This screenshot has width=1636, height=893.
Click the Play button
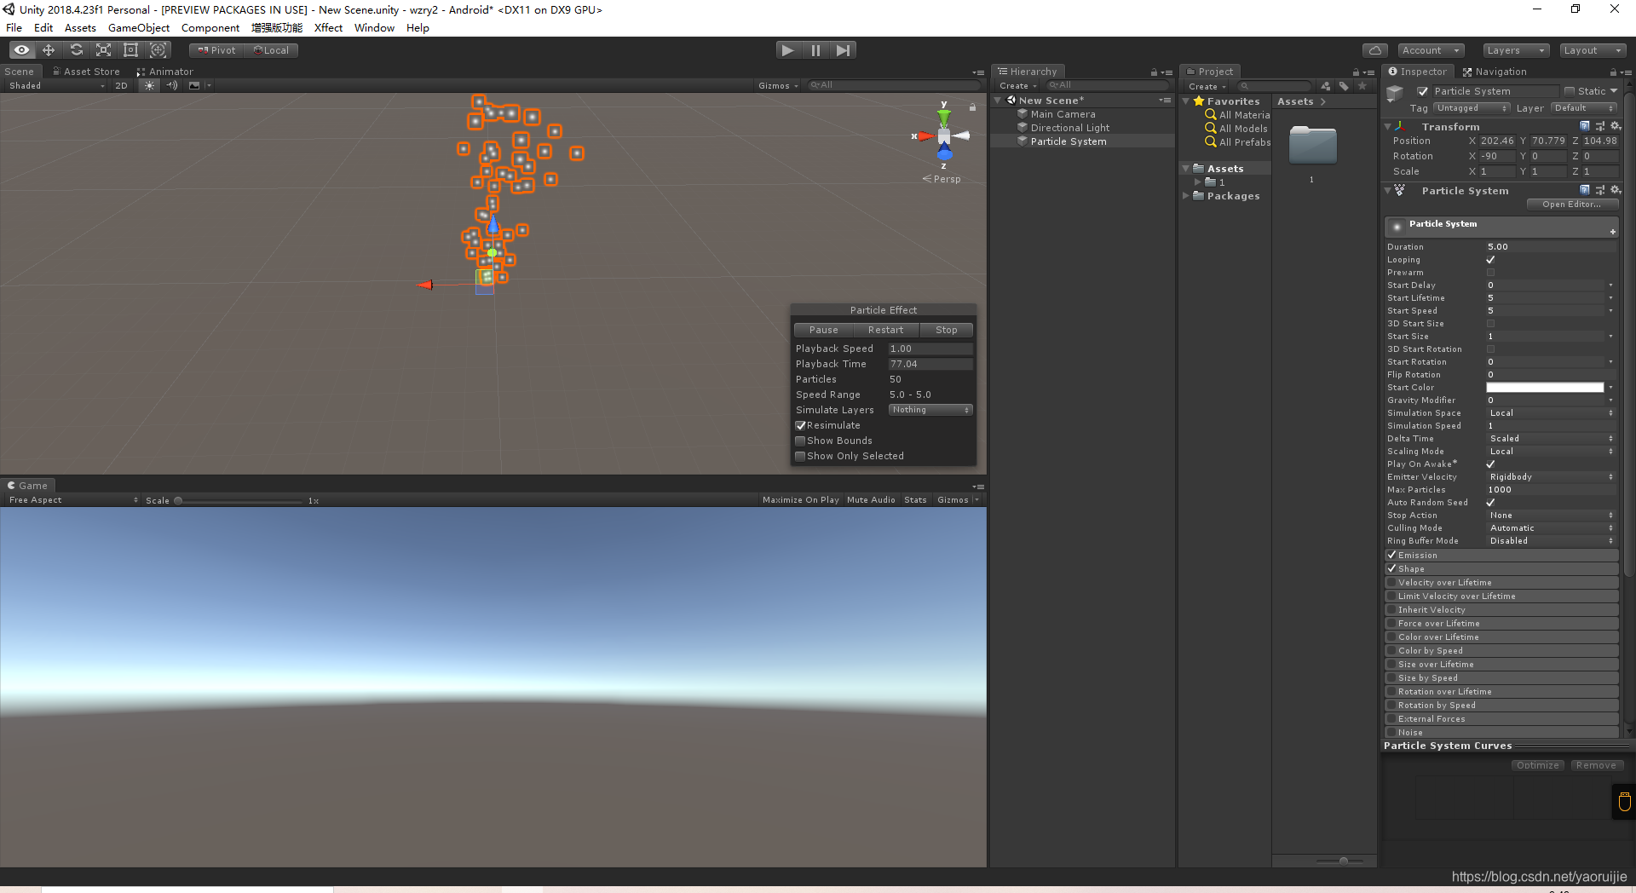pyautogui.click(x=788, y=50)
